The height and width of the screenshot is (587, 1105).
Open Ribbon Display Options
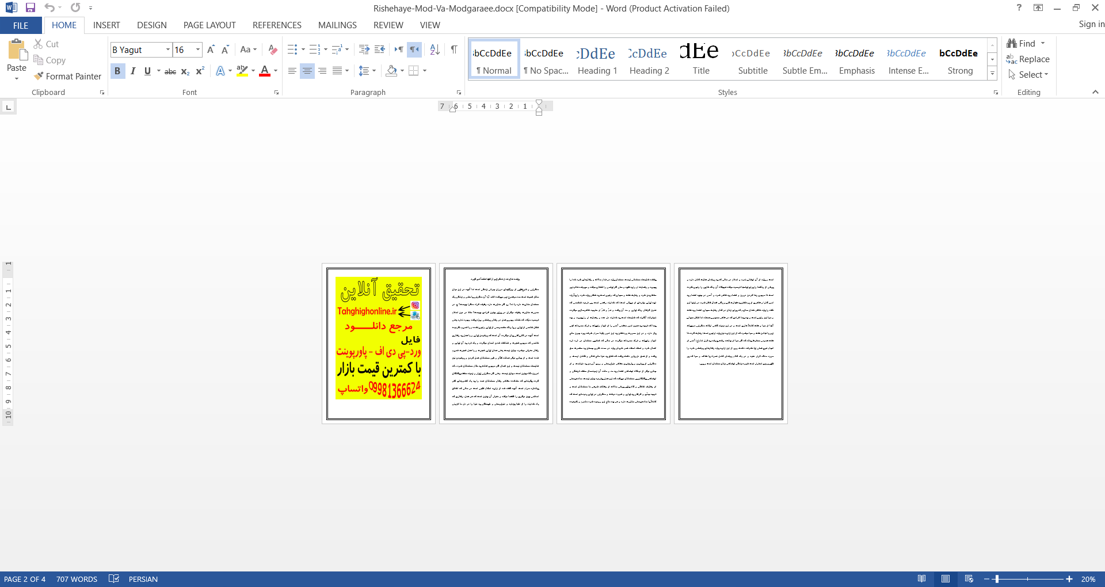(1038, 8)
